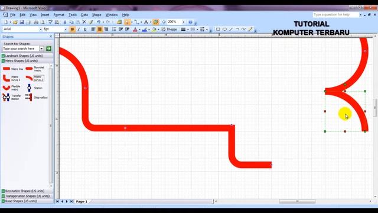Activate the Format Painter brush icon
Viewport: 378px width, 213px height.
(91, 22)
